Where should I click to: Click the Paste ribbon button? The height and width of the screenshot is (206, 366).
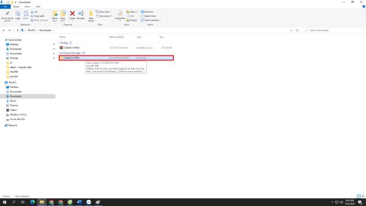(26, 16)
